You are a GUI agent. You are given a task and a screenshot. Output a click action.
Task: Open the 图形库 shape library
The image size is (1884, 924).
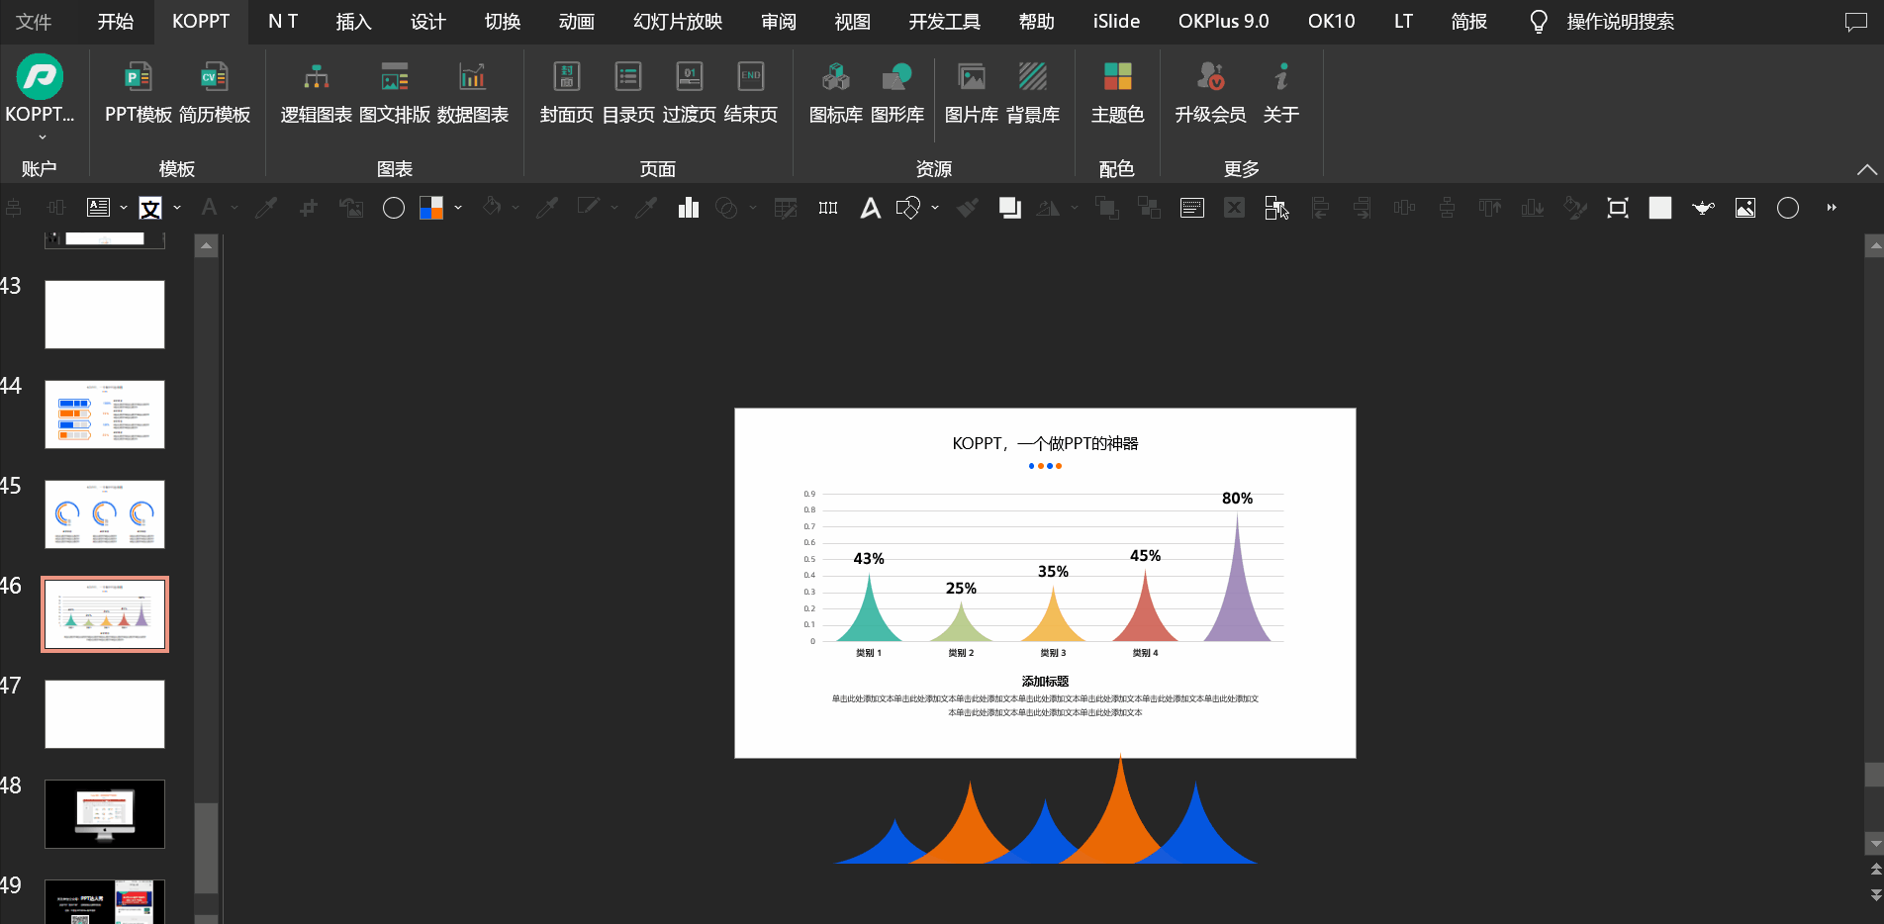897,91
